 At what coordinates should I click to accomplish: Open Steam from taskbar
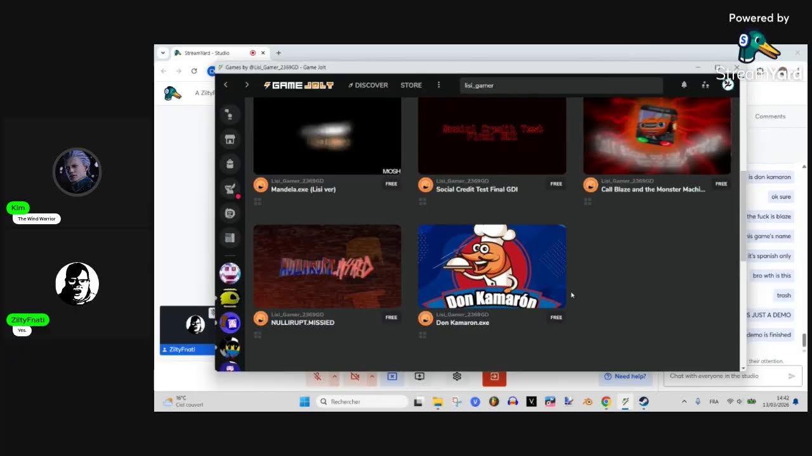click(x=643, y=402)
